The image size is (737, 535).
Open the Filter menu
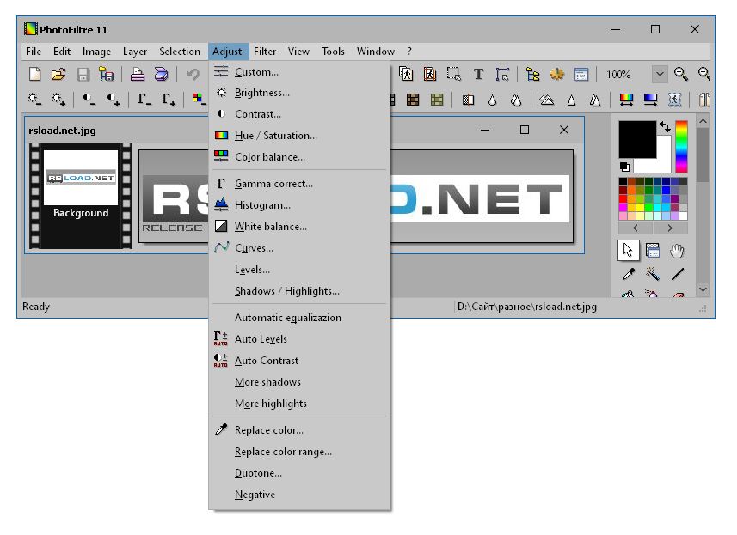click(265, 52)
